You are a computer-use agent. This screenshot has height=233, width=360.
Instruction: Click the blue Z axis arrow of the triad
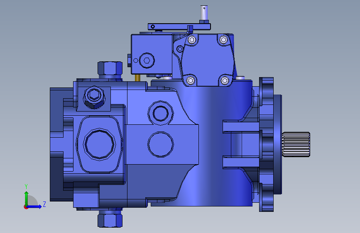pyautogui.click(x=34, y=206)
